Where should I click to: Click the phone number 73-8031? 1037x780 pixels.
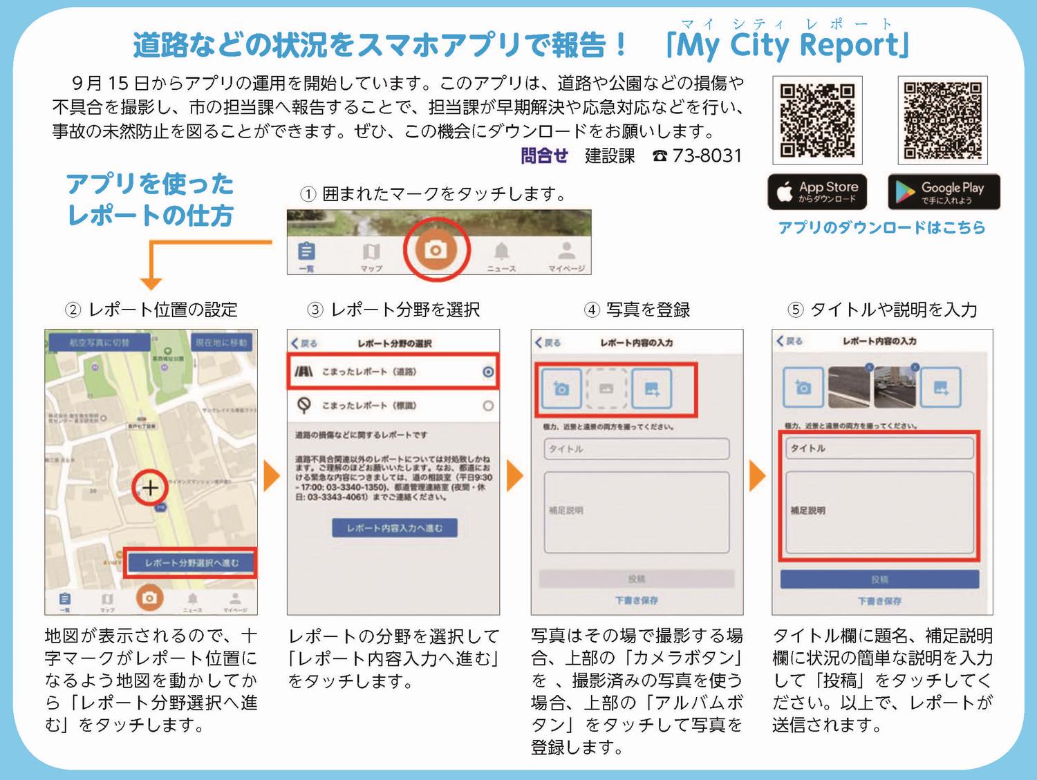pyautogui.click(x=707, y=156)
